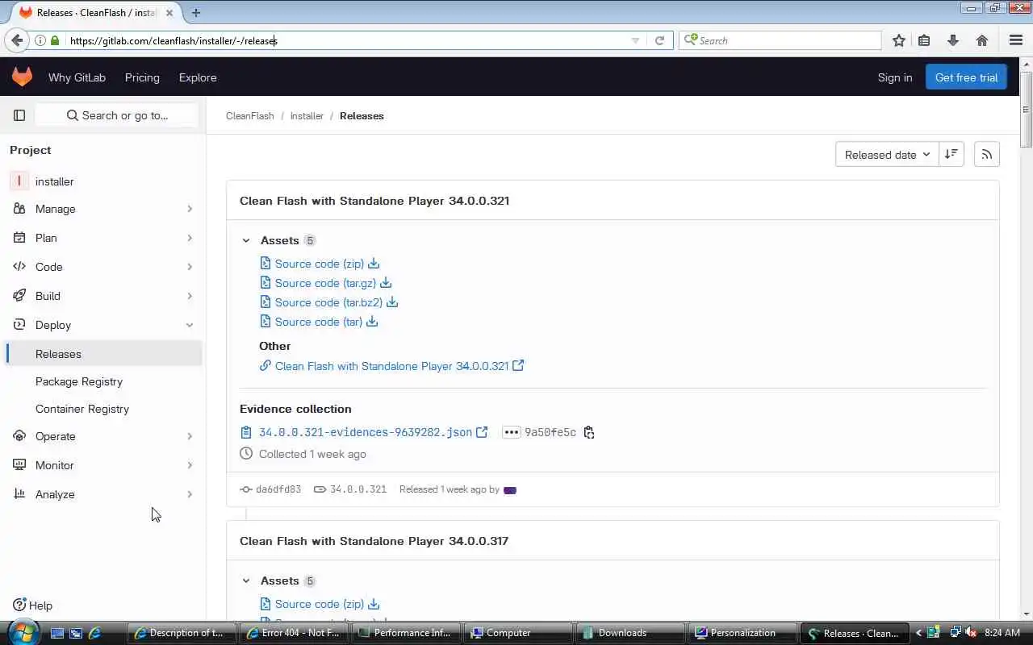
Task: Click the ellipsis button before 9a50fe5c
Action: tap(511, 432)
